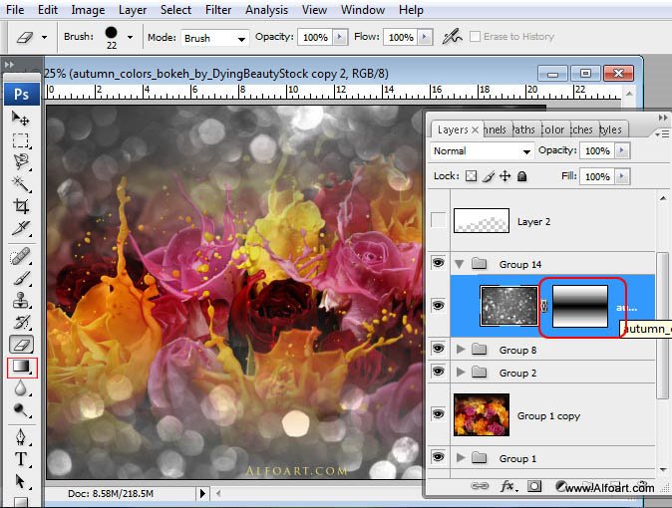Open the Layer menu
Screen dimensions: 672x508
coord(133,9)
